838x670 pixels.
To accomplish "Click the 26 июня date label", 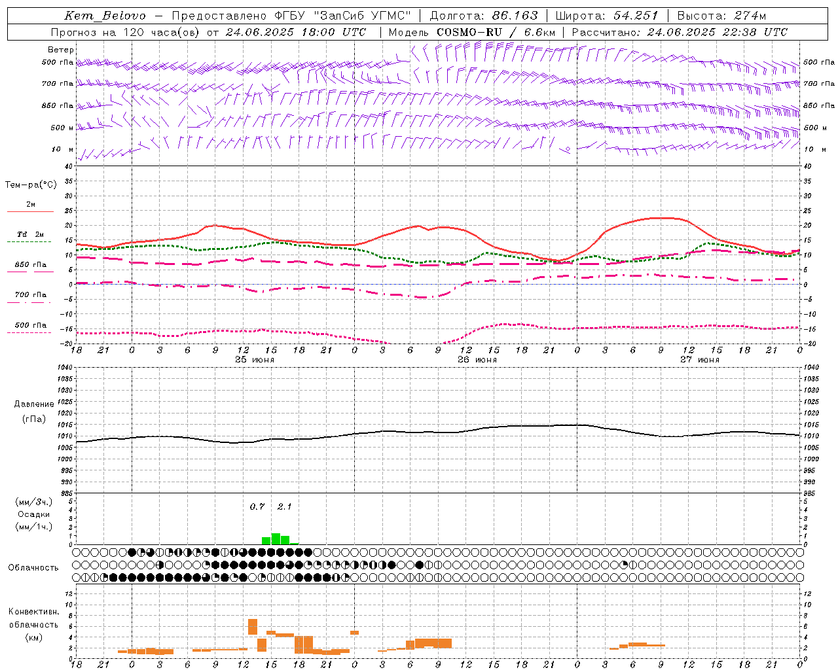I will 477,360.
